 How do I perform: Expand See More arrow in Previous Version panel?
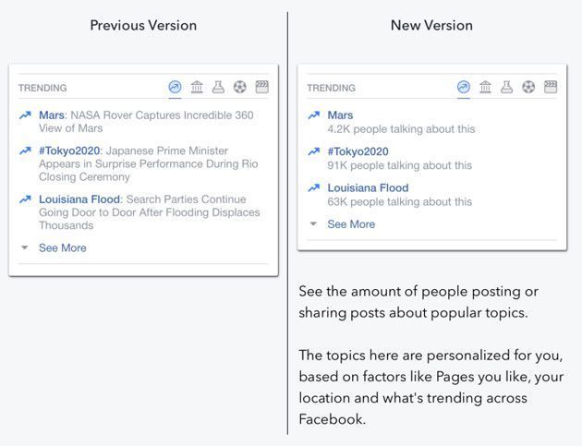point(25,247)
